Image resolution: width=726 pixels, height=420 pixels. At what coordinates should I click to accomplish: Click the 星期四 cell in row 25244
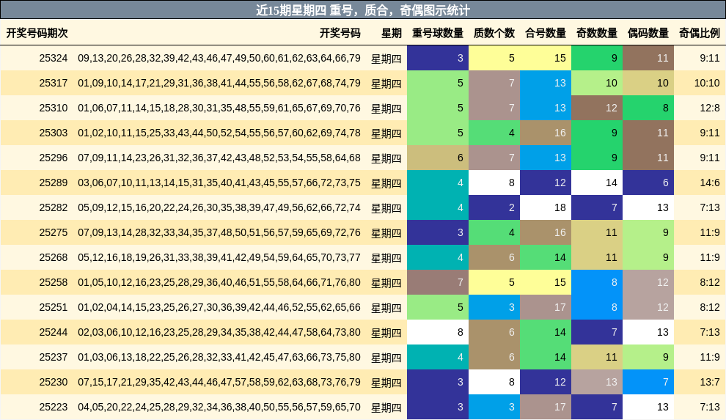pyautogui.click(x=386, y=333)
